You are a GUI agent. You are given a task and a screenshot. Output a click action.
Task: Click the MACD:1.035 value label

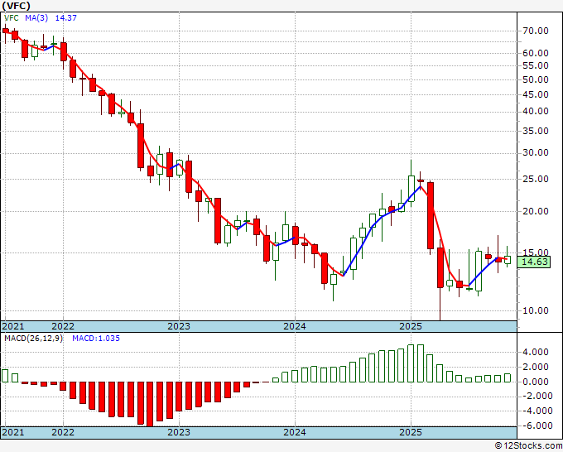[96, 339]
